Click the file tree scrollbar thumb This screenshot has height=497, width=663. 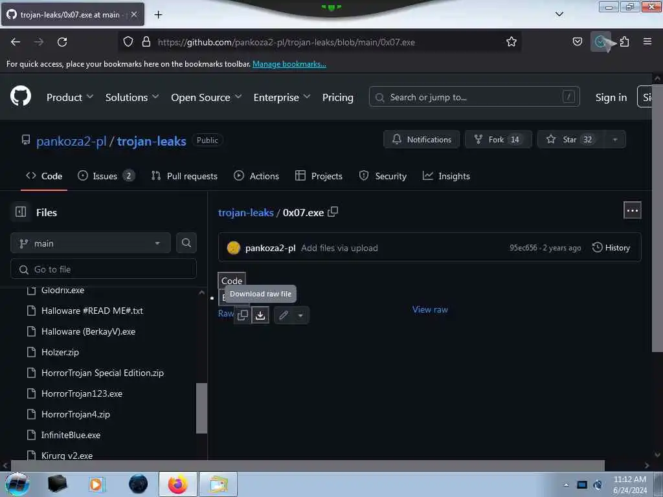[202, 408]
